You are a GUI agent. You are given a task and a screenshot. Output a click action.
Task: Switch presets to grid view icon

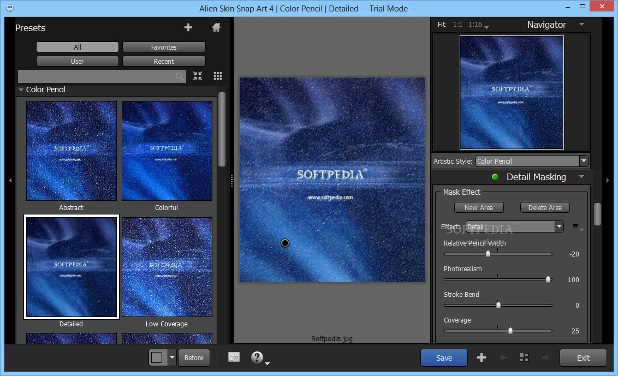point(218,76)
